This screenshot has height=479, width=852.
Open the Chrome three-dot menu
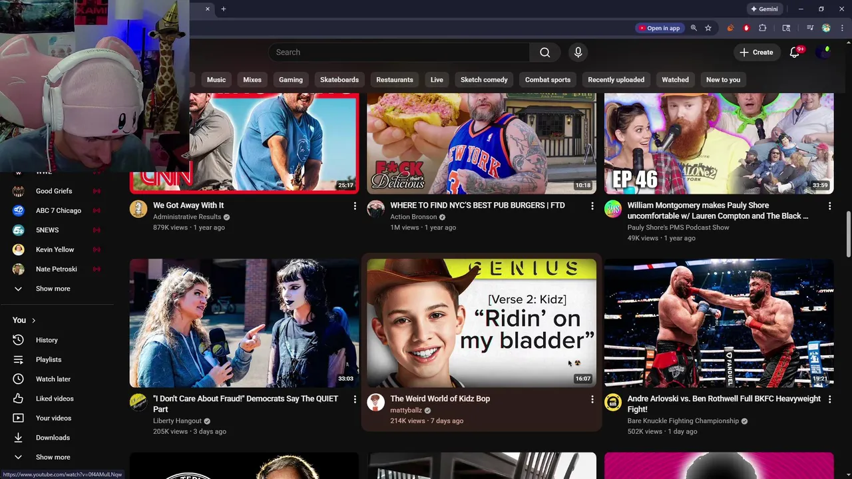(x=842, y=28)
